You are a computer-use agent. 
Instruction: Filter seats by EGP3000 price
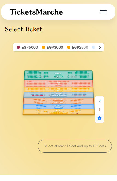(x=53, y=47)
